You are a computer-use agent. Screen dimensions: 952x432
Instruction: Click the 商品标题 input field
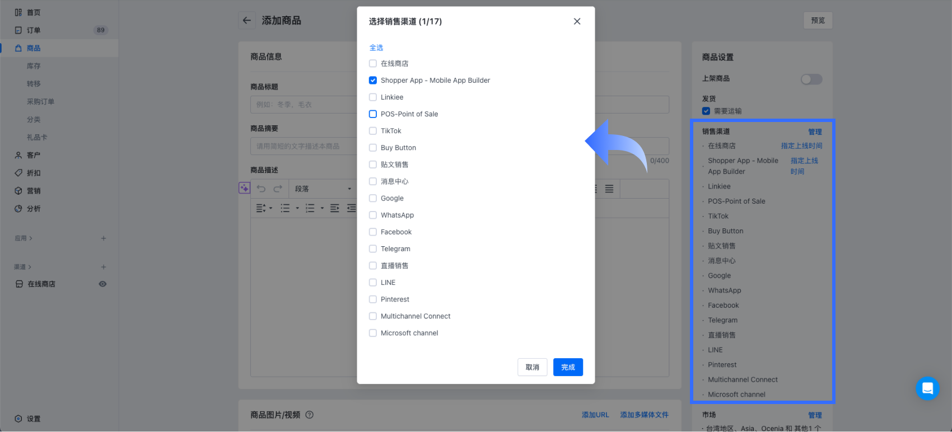[x=460, y=105]
